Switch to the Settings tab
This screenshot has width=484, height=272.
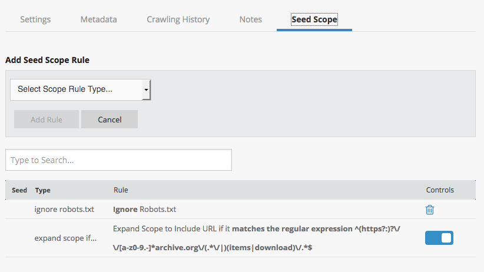click(x=35, y=19)
